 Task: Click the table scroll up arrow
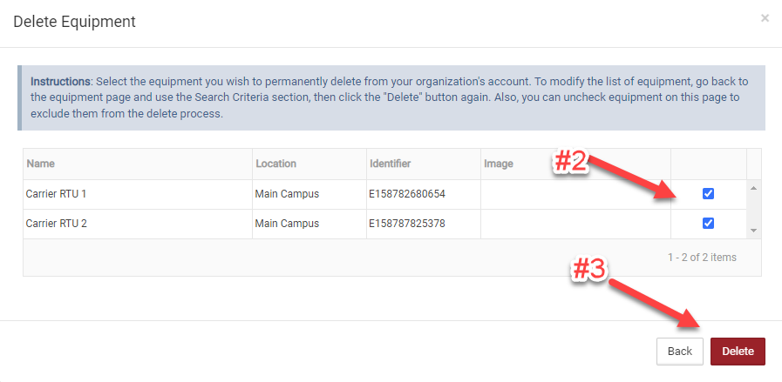[753, 187]
